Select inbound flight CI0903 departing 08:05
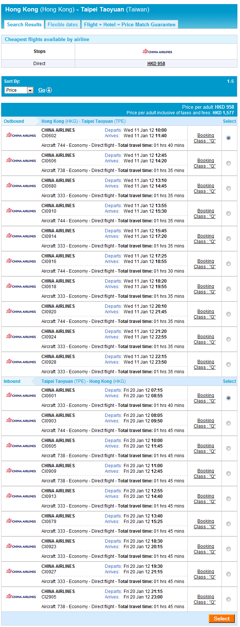The width and height of the screenshot is (240, 627). click(x=229, y=423)
